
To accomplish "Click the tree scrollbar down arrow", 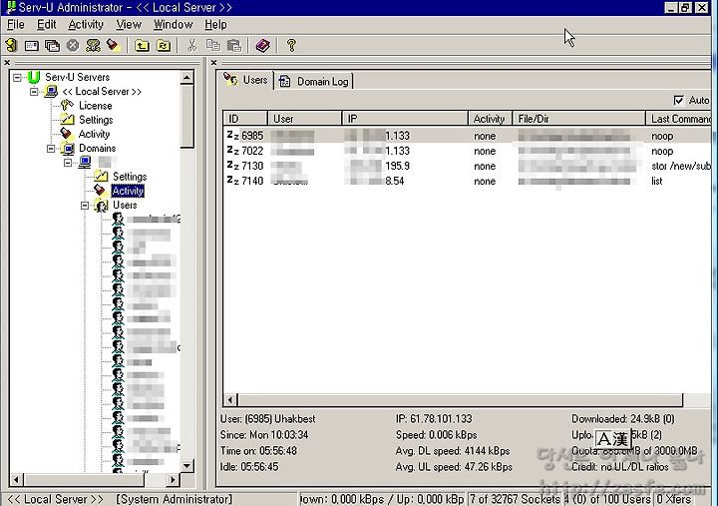I will click(186, 466).
